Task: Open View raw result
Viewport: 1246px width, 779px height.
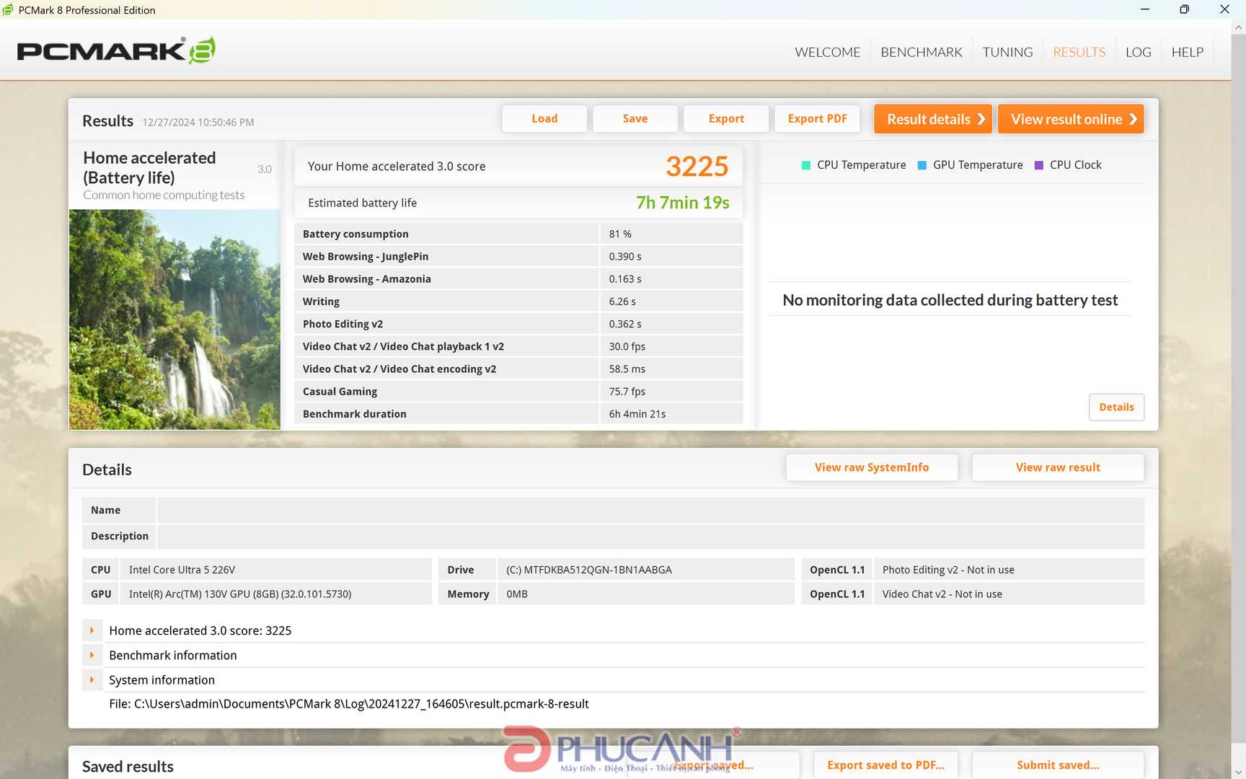Action: pyautogui.click(x=1058, y=467)
